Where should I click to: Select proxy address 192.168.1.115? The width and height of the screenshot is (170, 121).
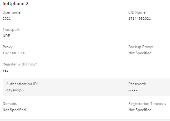pyautogui.click(x=14, y=53)
